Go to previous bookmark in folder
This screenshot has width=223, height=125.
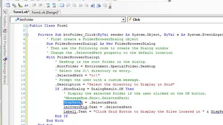coord(80,6)
